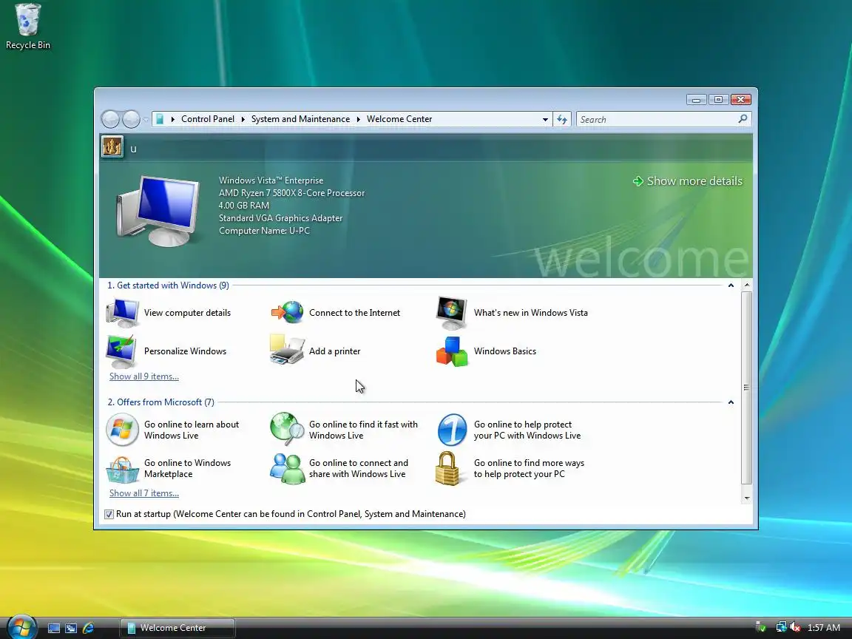
Task: Click the scroll down arrow
Action: (x=747, y=498)
